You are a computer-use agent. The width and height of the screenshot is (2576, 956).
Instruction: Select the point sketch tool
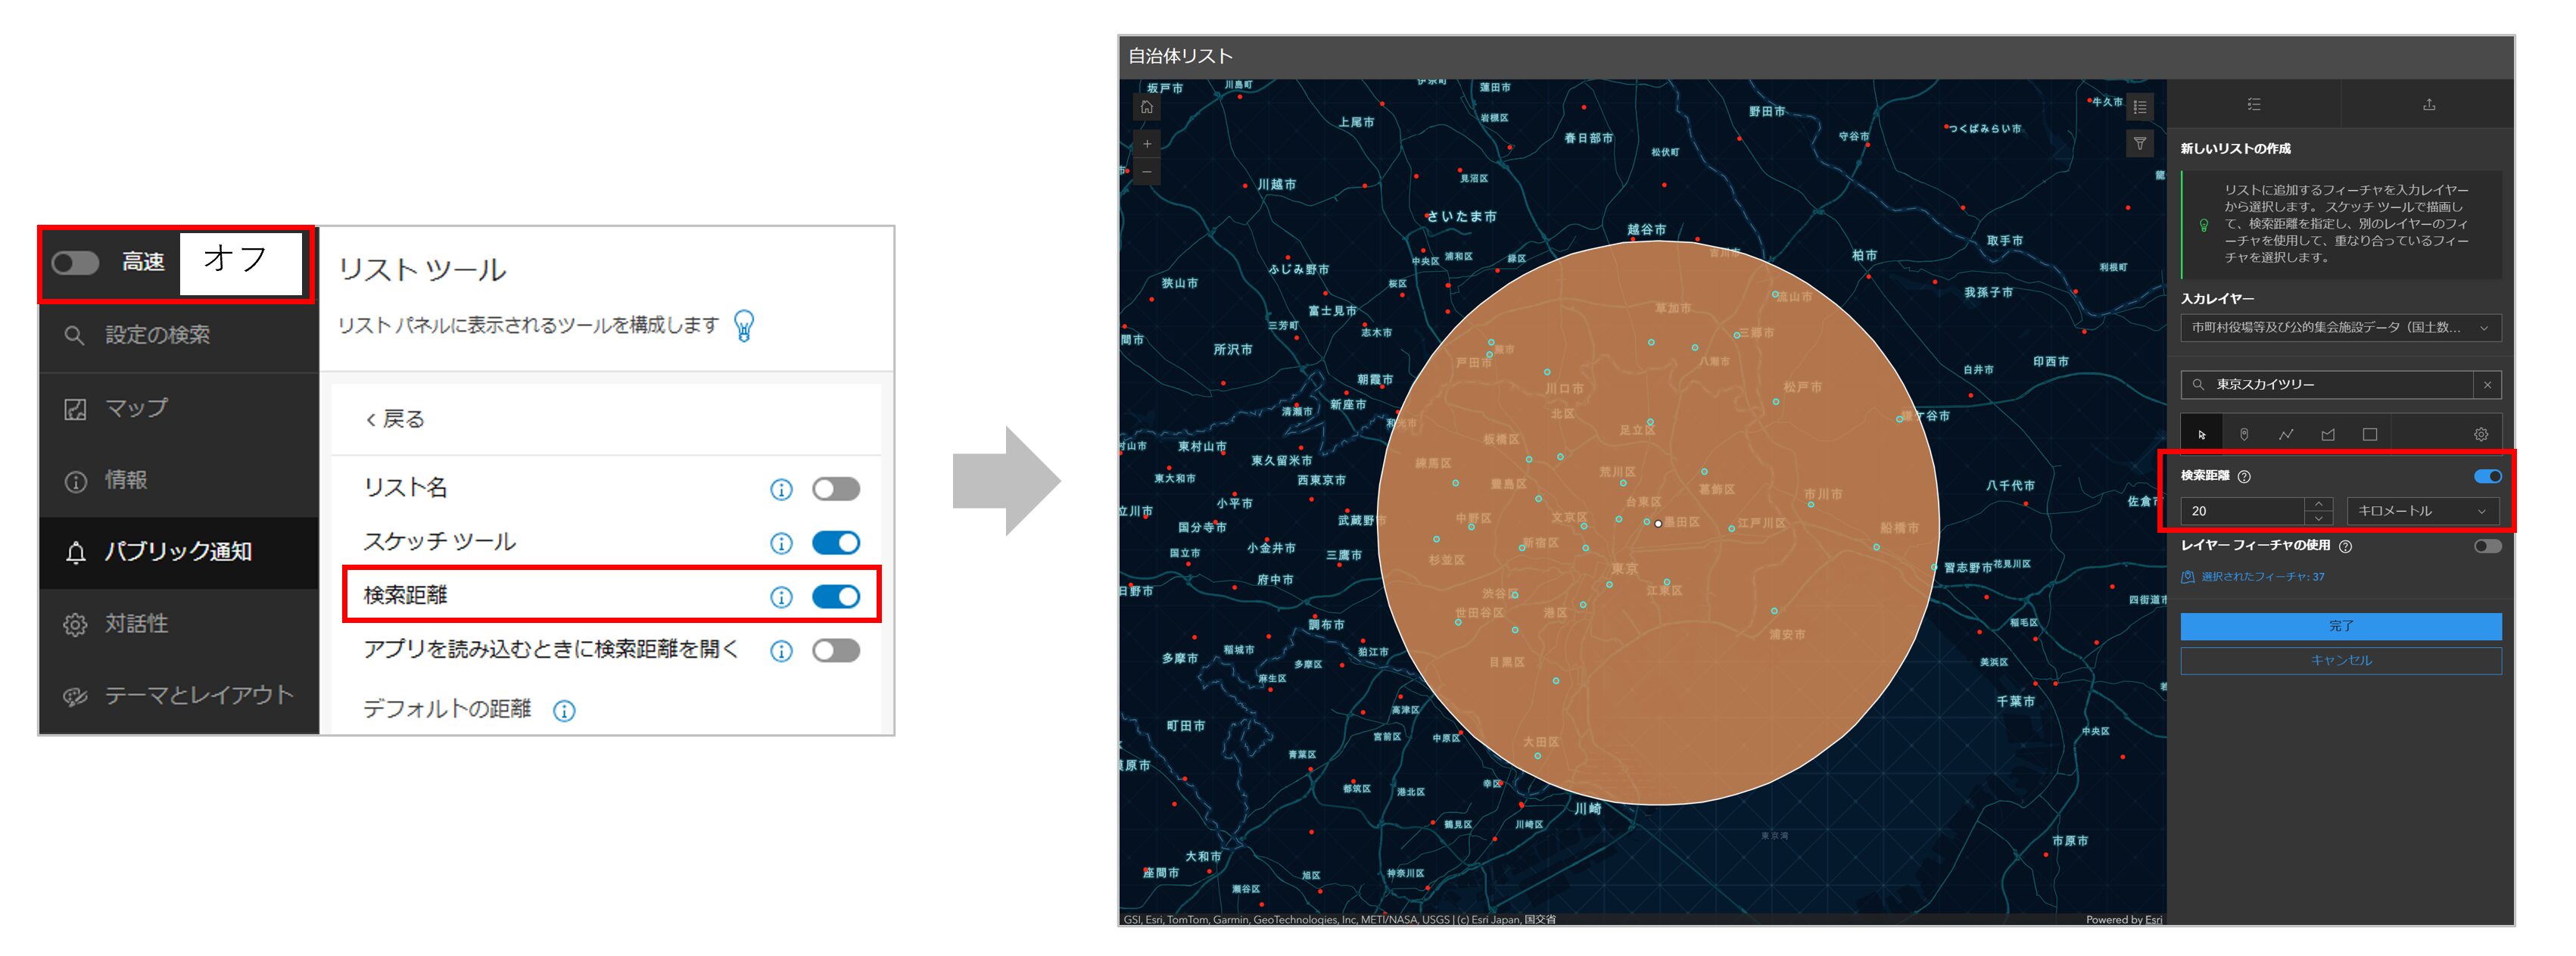[2244, 435]
